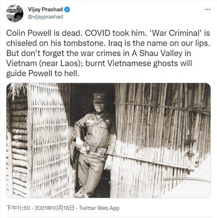Click the blue verified badge
The image size is (217, 218).
coord(67,10)
